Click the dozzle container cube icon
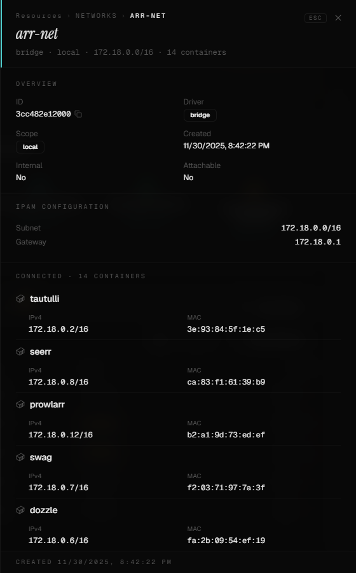This screenshot has height=573, width=356. 20,510
